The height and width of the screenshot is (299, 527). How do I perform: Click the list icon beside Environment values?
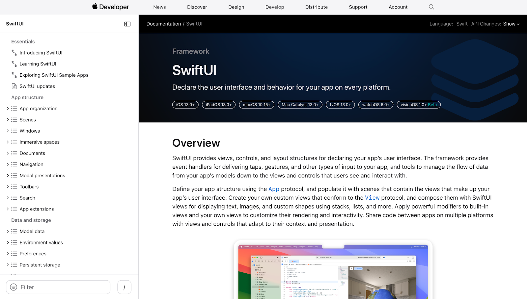click(14, 243)
